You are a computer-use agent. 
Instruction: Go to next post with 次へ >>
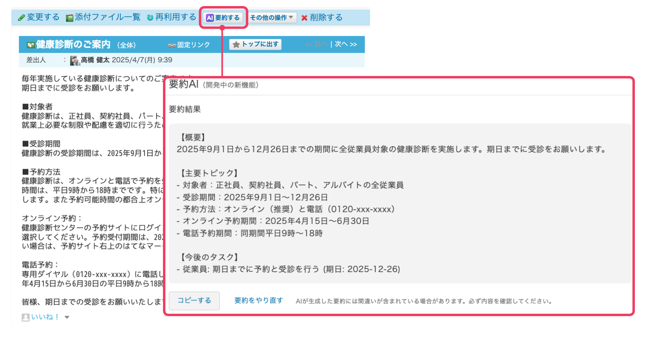(346, 44)
